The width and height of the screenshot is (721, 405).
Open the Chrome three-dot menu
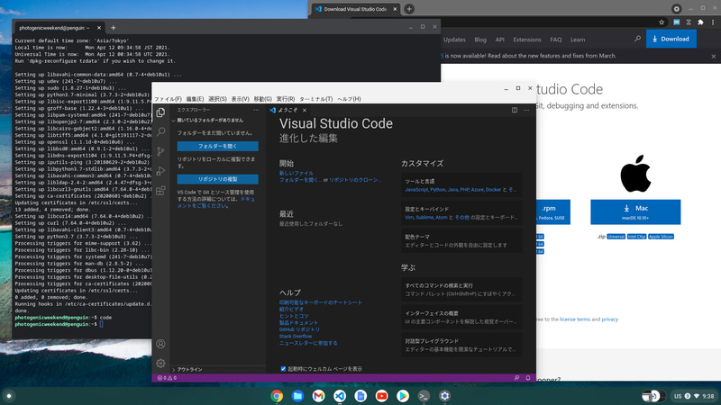(x=713, y=22)
